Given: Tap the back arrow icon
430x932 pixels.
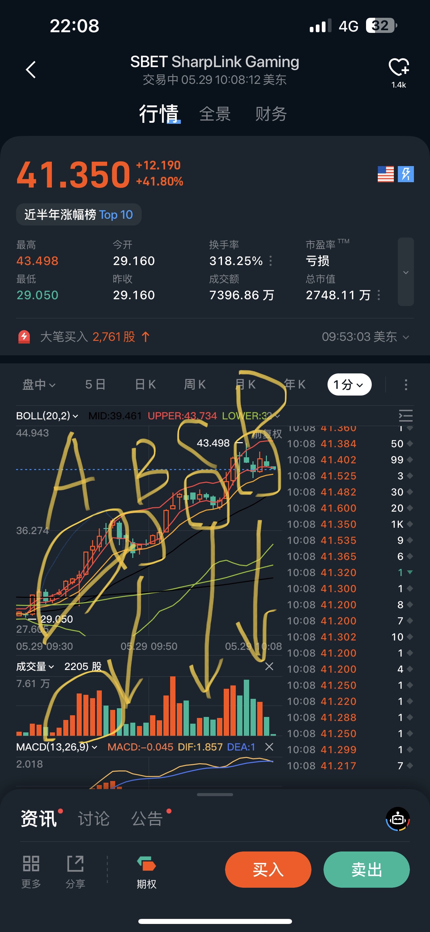Looking at the screenshot, I should coord(31,69).
